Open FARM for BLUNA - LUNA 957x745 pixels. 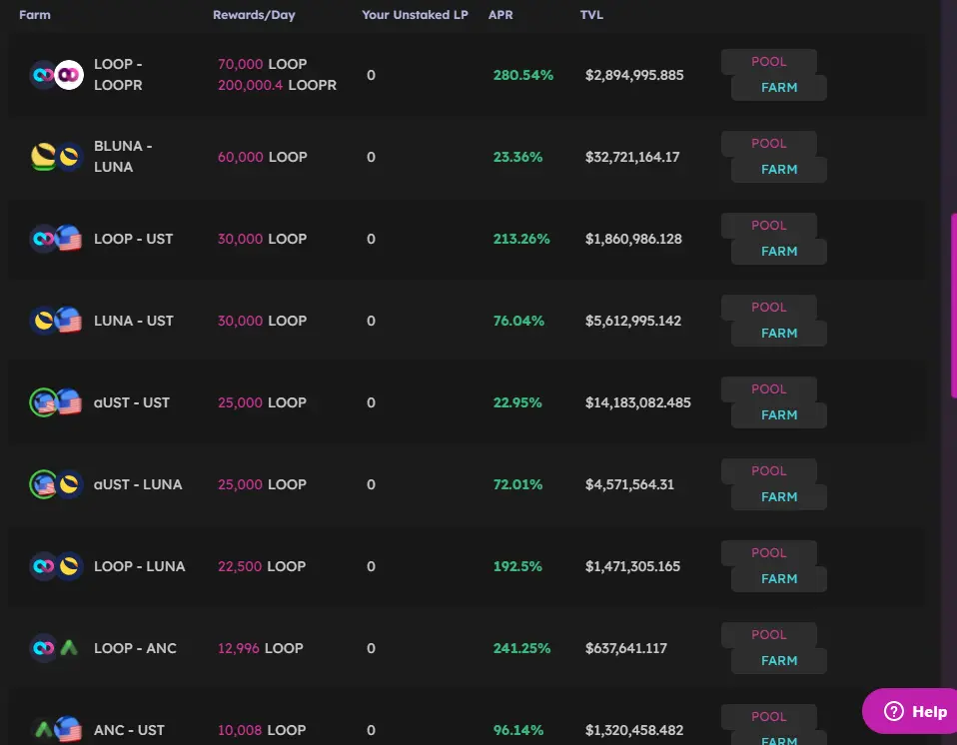pos(779,170)
